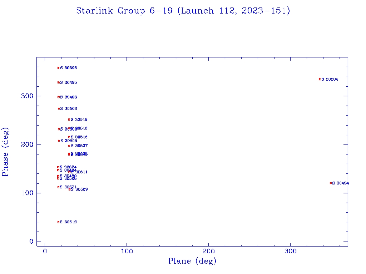Click the label 'S 30519'
Viewport: 366px width, 274px height.
(79, 120)
